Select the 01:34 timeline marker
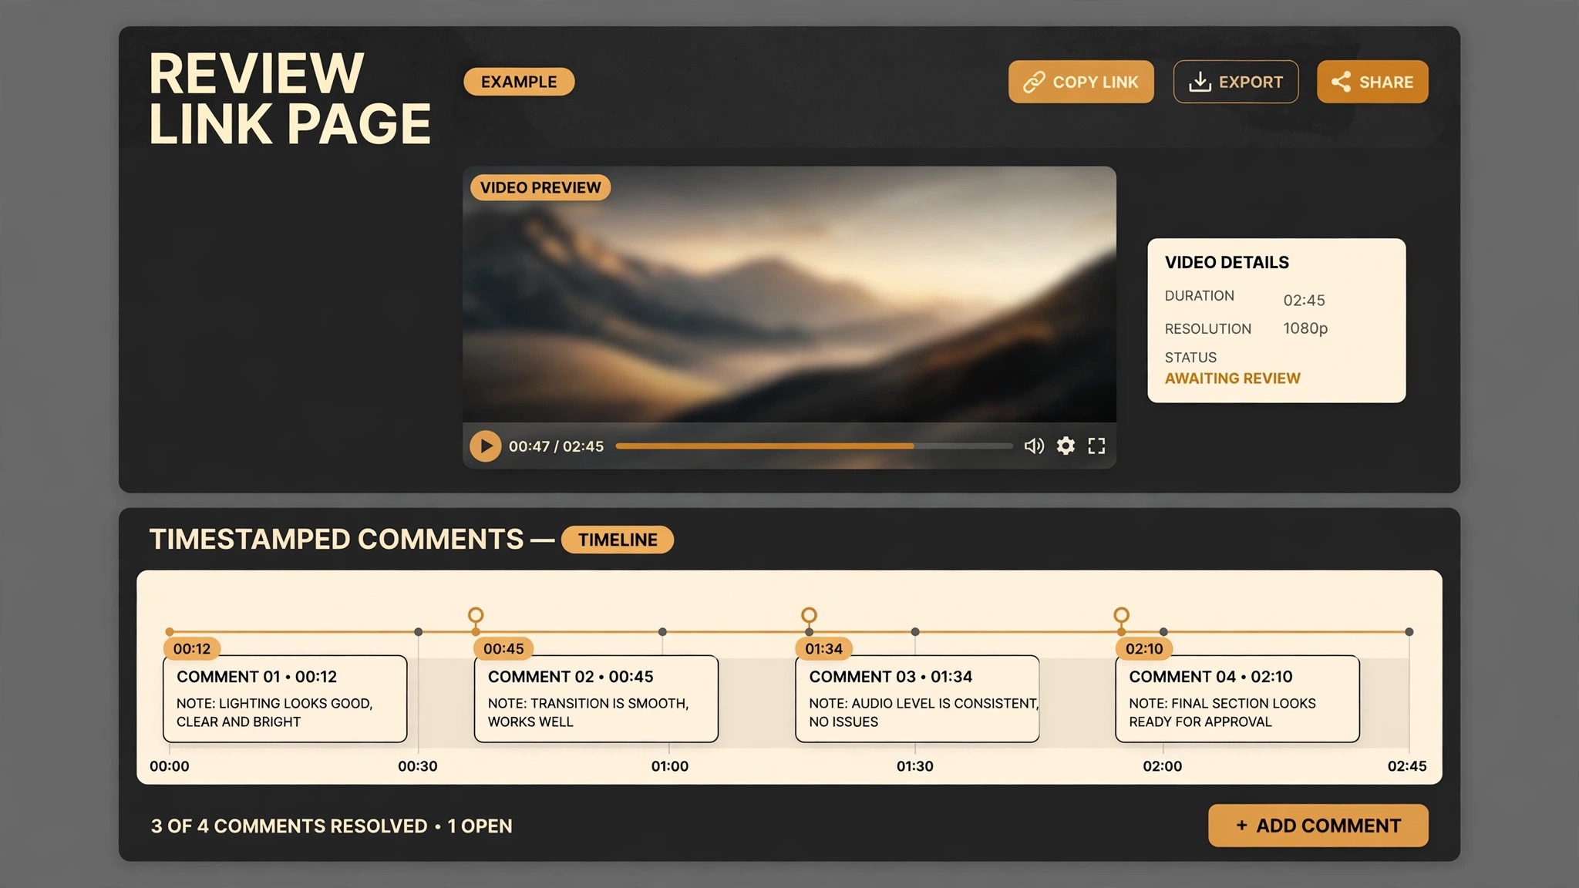Image resolution: width=1579 pixels, height=888 pixels. [823, 649]
